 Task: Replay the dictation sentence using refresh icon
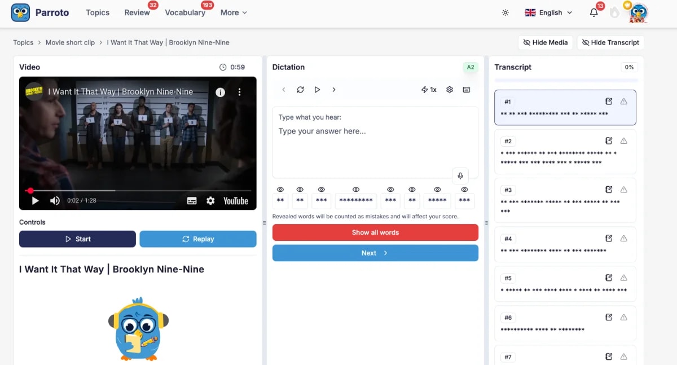(x=300, y=89)
